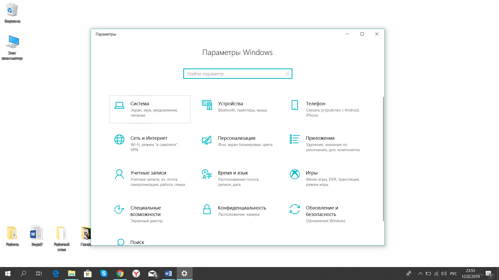Click the Settings window vertical scrollbar
Screen dimensions: 499x280
pos(383,159)
